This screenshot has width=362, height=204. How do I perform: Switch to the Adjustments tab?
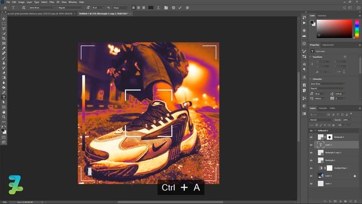click(328, 45)
